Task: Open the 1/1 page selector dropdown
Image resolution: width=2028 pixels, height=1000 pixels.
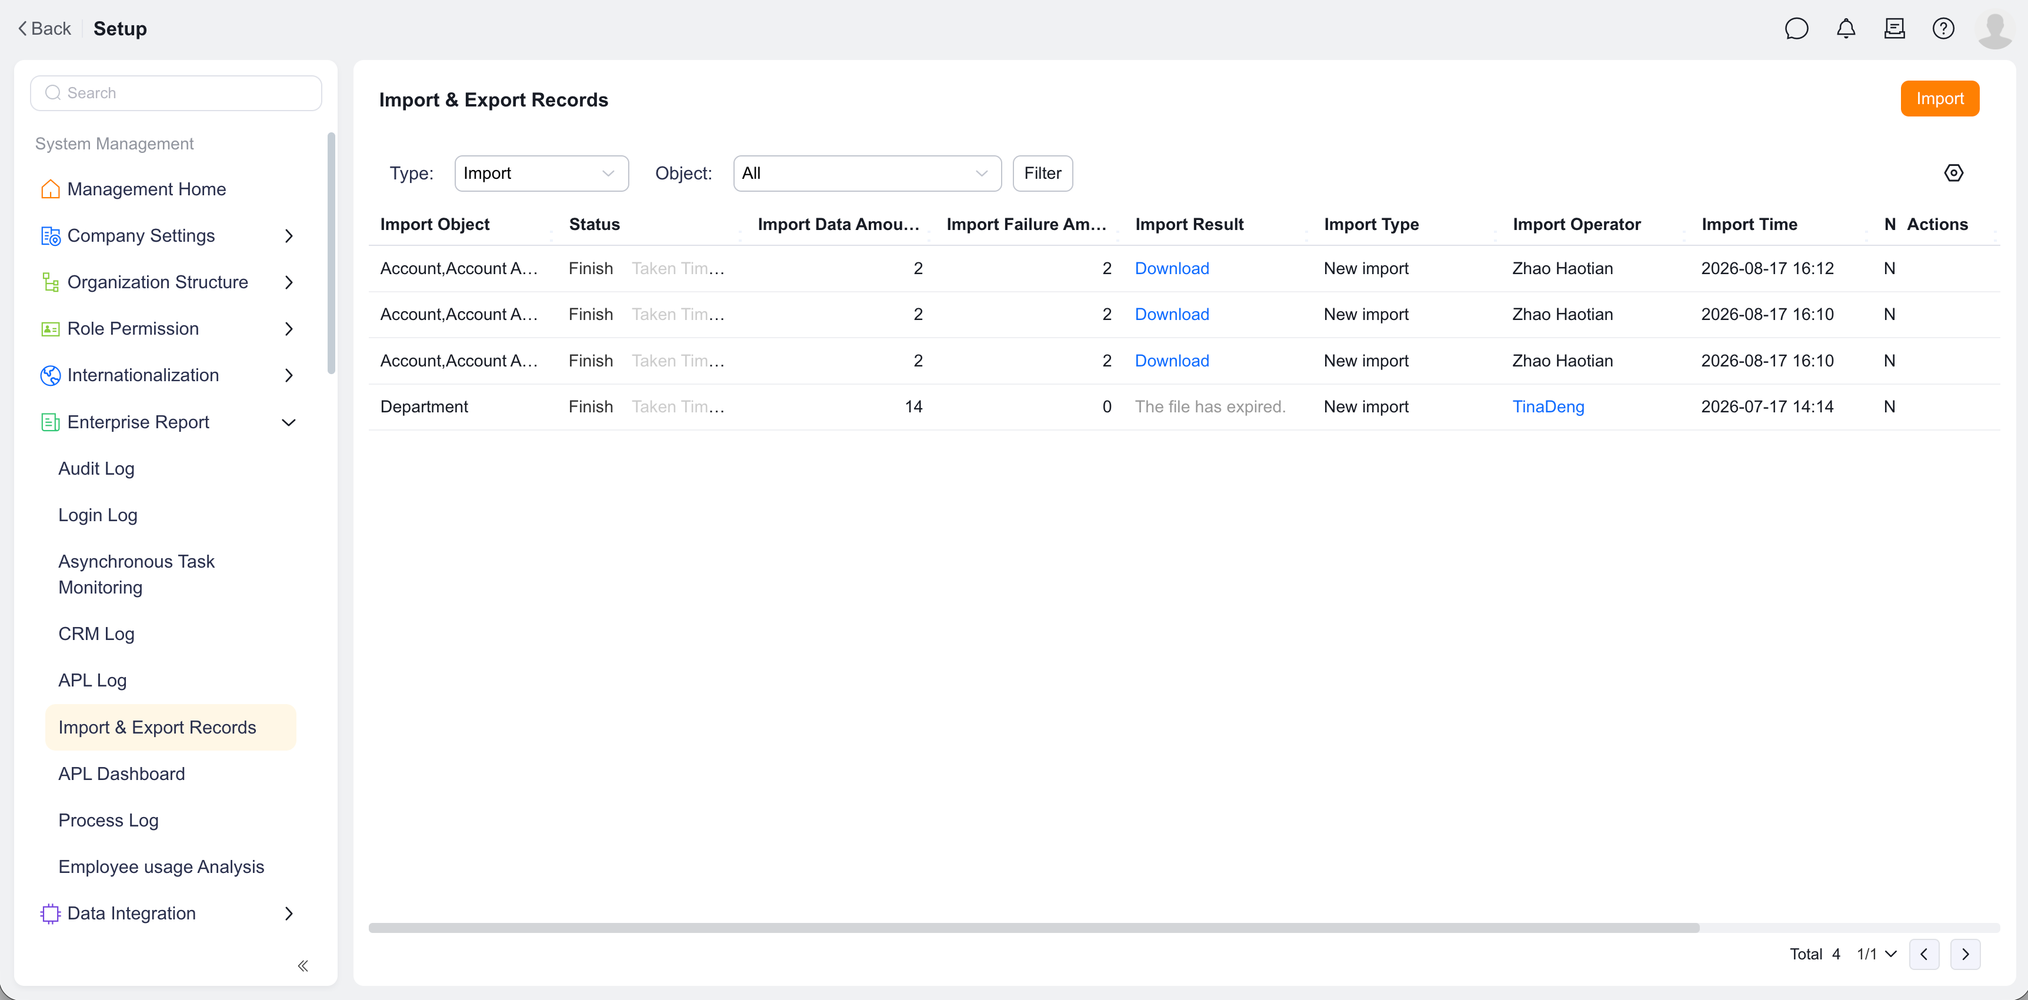Action: (1877, 954)
